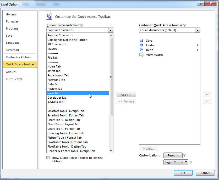Screen dimensions: 219x180
Task: Click the Save icon in toolbar list
Action: (141, 41)
